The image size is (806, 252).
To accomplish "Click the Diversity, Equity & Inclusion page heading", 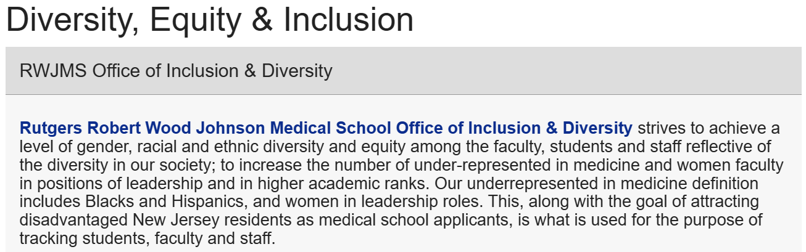I will (210, 20).
